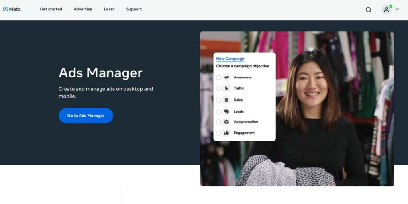Open the Learn menu

coord(109,9)
